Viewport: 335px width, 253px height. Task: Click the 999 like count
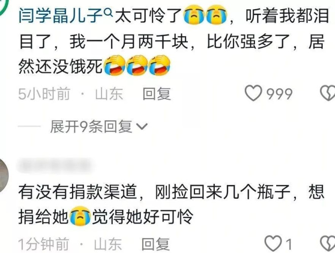coord(279,94)
